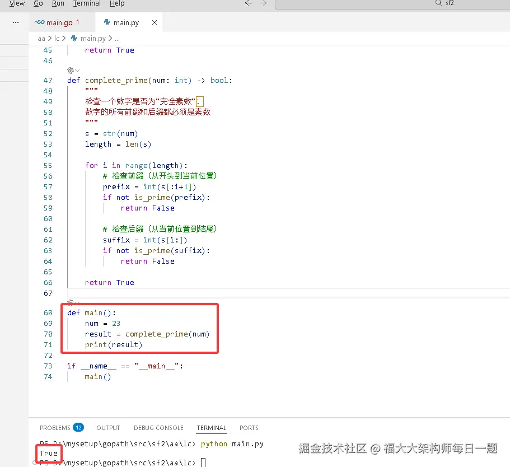Navigate back using the left arrow icon
Viewport: 510px width, 467px height.
tap(249, 3)
